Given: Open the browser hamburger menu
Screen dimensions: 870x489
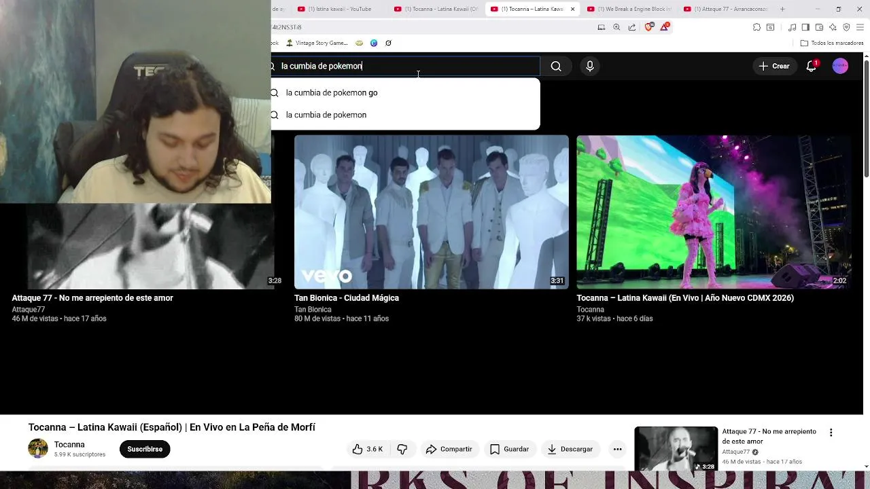Looking at the screenshot, I should (860, 27).
